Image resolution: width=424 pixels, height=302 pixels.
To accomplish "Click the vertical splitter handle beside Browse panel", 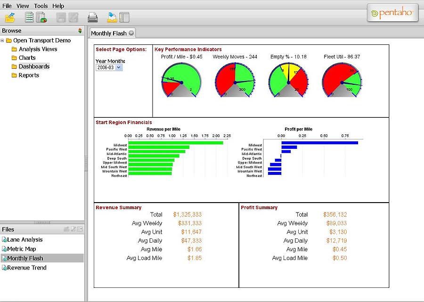I will pyautogui.click(x=86, y=163).
